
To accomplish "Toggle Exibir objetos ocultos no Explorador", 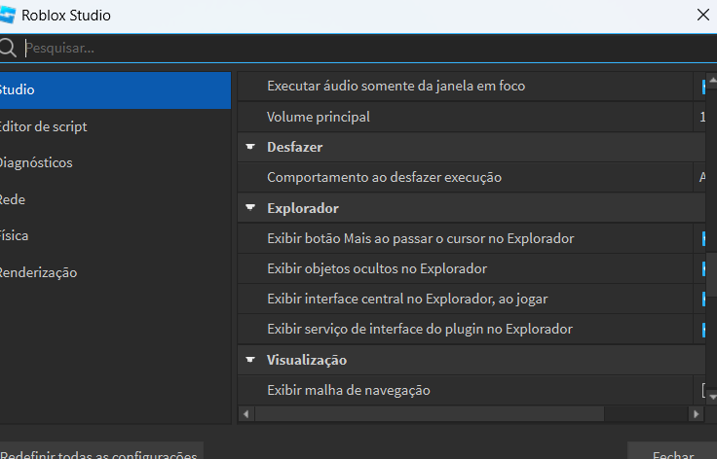I will click(x=703, y=268).
